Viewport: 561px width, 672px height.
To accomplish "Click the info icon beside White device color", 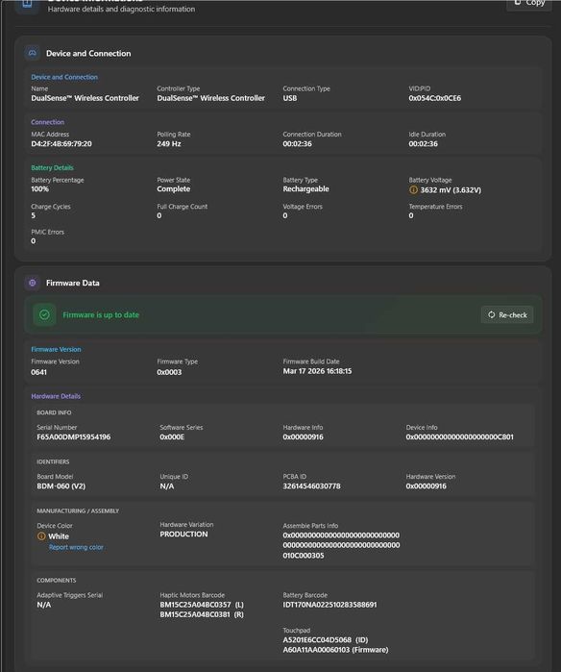I will click(41, 536).
